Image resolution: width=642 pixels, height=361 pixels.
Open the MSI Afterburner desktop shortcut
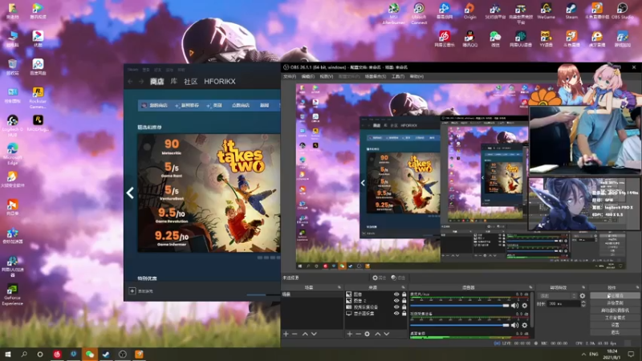click(393, 14)
